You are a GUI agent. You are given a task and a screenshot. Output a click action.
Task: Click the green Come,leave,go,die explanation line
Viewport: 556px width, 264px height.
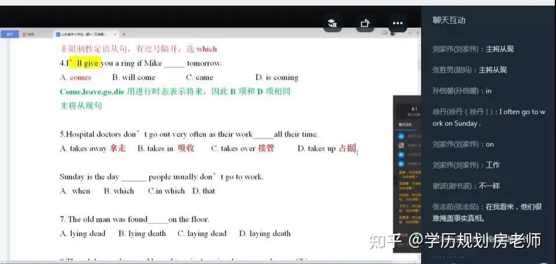(x=175, y=92)
